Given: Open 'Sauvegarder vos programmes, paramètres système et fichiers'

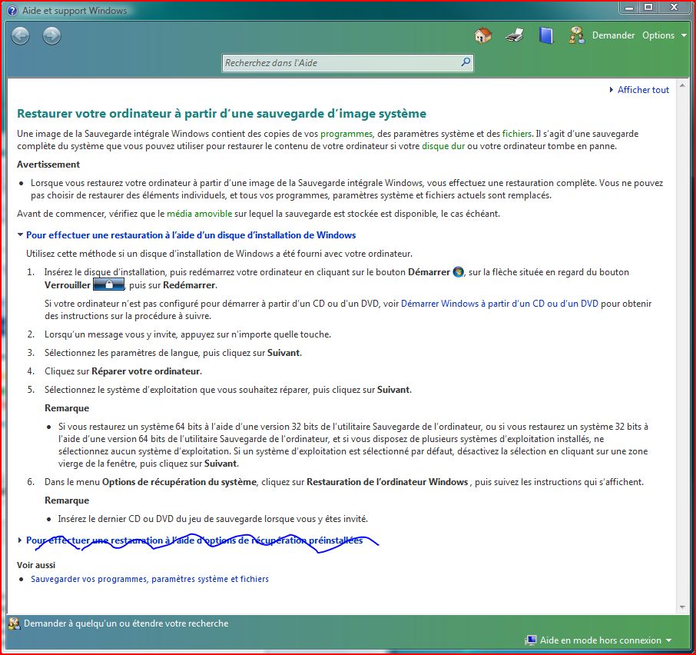Looking at the screenshot, I should (150, 579).
